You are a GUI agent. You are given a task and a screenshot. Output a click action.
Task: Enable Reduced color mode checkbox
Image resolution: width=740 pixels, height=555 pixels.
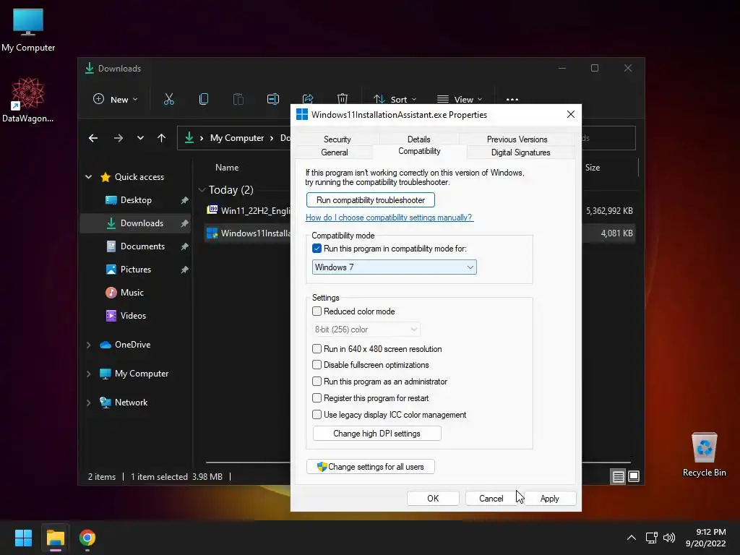317,311
